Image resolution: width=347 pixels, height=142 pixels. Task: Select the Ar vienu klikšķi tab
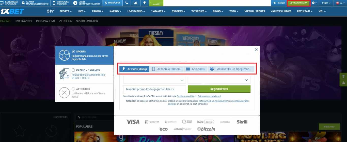point(134,69)
